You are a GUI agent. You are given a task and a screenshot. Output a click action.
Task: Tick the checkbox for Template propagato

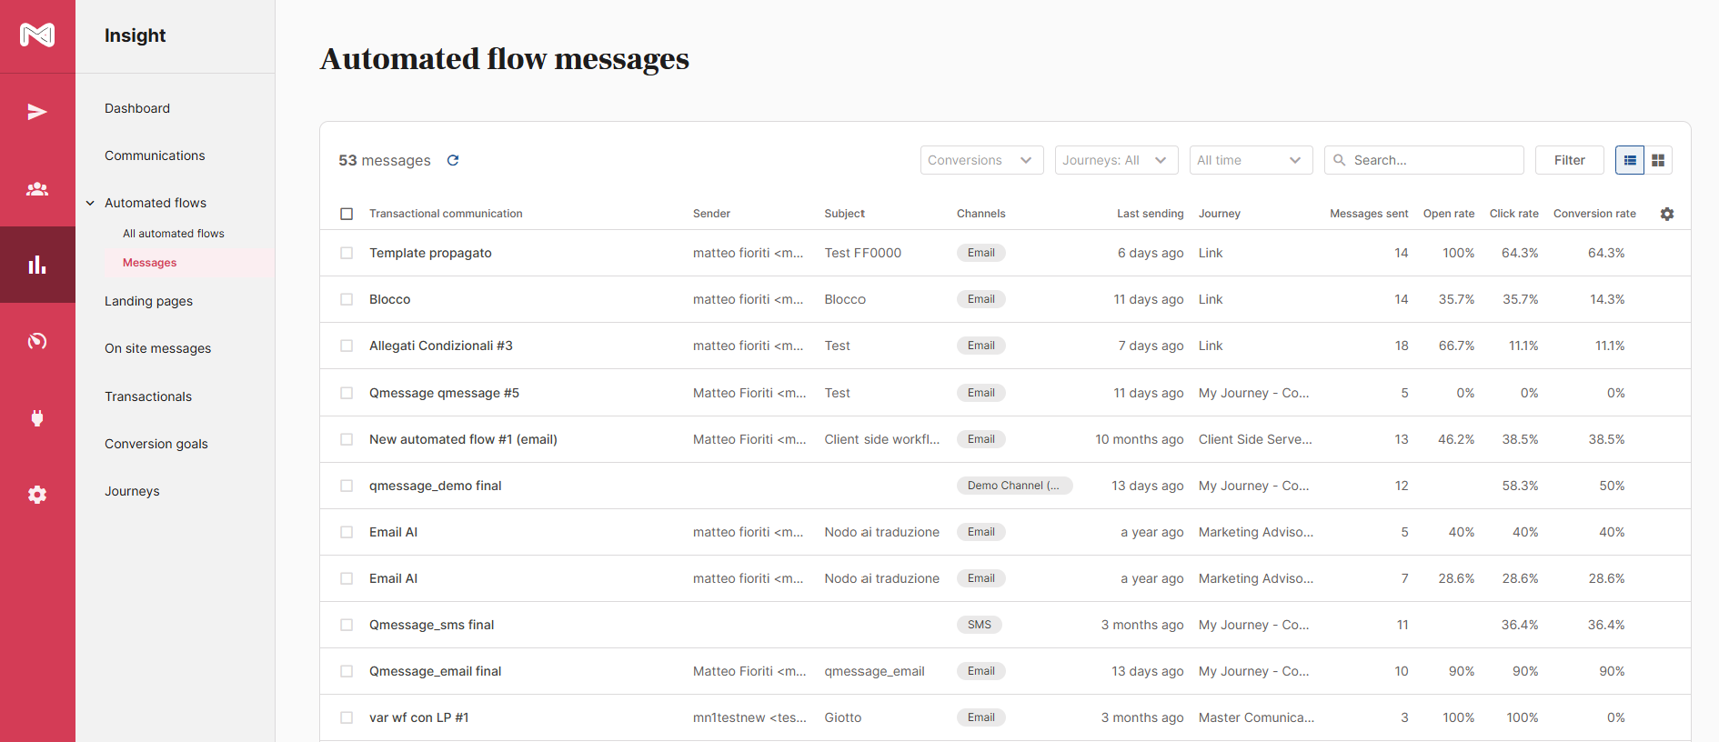(347, 253)
